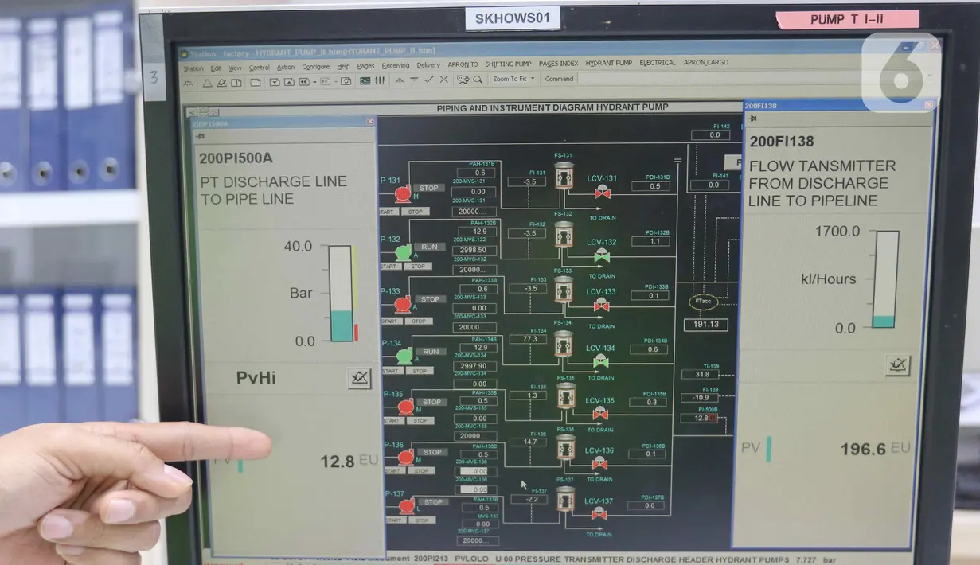Image resolution: width=980 pixels, height=565 pixels.
Task: Select the FS-131 filter separator vessel
Action: [x=564, y=176]
